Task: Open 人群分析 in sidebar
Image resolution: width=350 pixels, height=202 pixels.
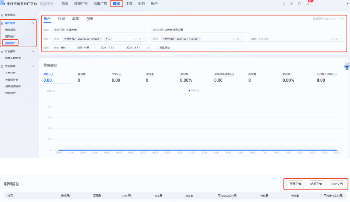Action: 10,73
